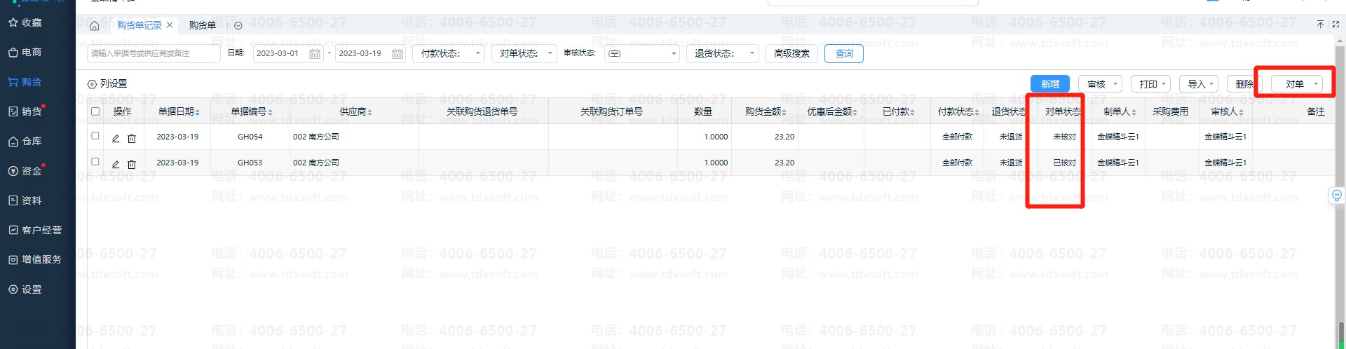Expand the 付款状态 filter dropdown
Viewport: 1346px width, 349px height.
tap(449, 54)
